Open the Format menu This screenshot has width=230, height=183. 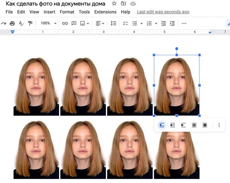click(67, 12)
